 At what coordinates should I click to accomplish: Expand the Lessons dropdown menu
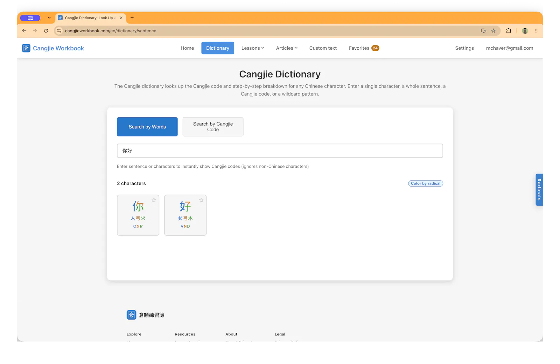click(253, 48)
